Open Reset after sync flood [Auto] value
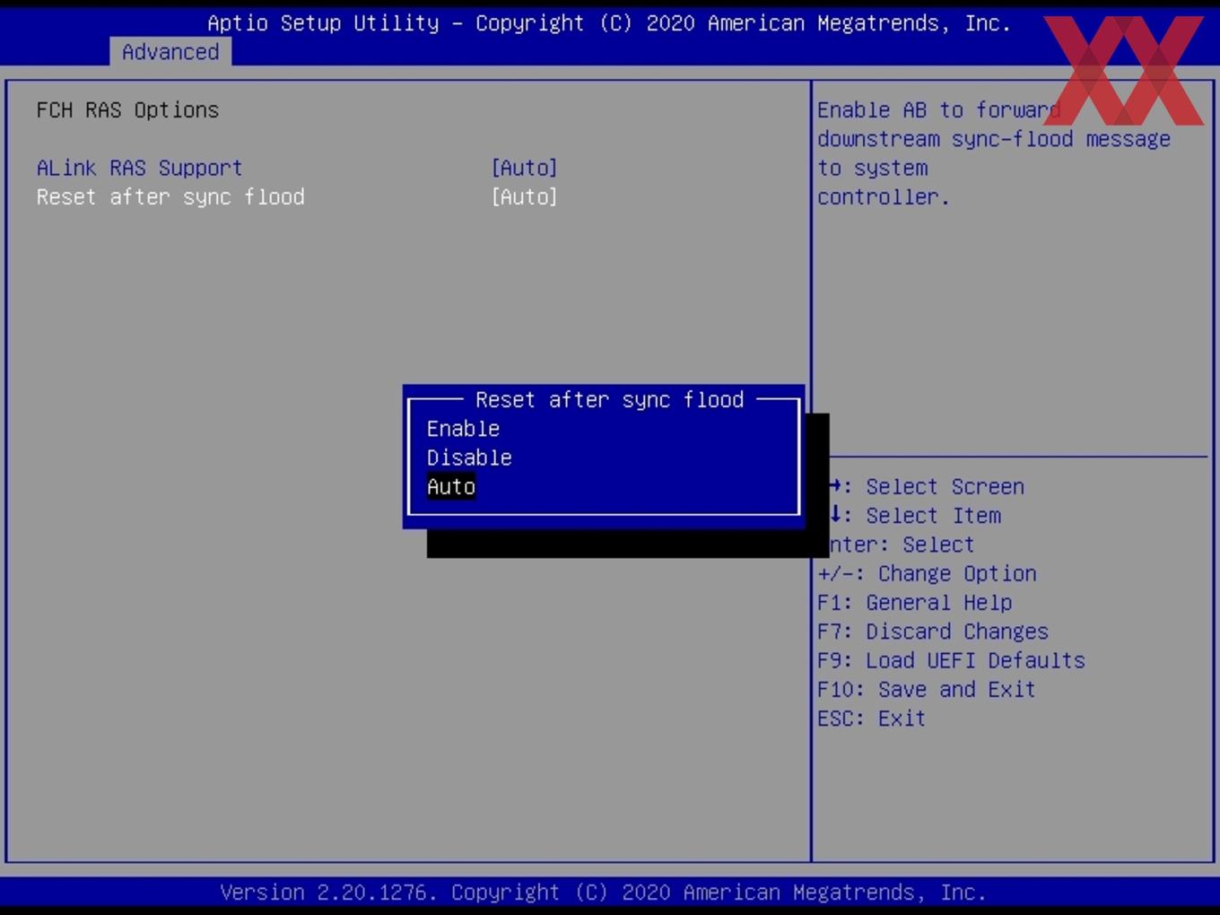The image size is (1220, 915). 524,196
